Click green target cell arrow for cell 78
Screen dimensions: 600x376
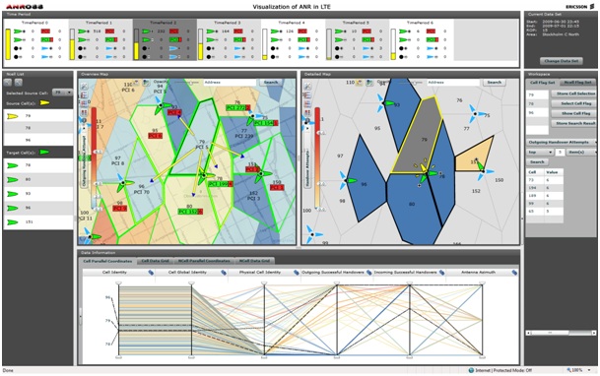pos(13,165)
